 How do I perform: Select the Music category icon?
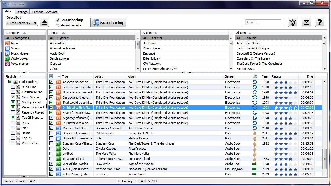(7, 43)
